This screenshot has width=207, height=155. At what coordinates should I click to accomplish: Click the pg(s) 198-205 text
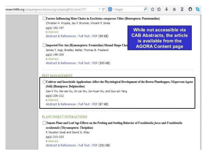point(55,55)
